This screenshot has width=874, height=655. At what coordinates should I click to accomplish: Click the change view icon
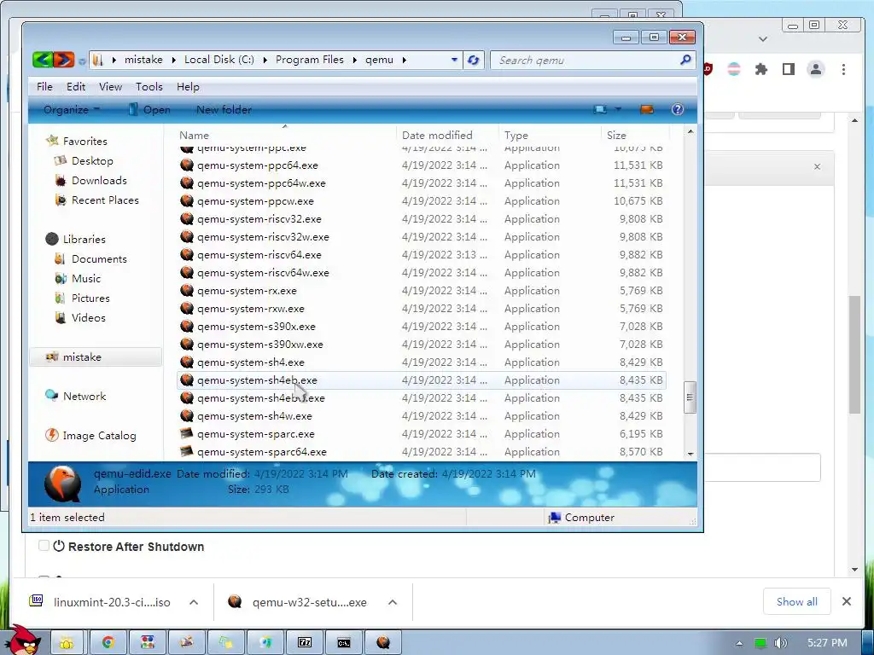(x=600, y=109)
